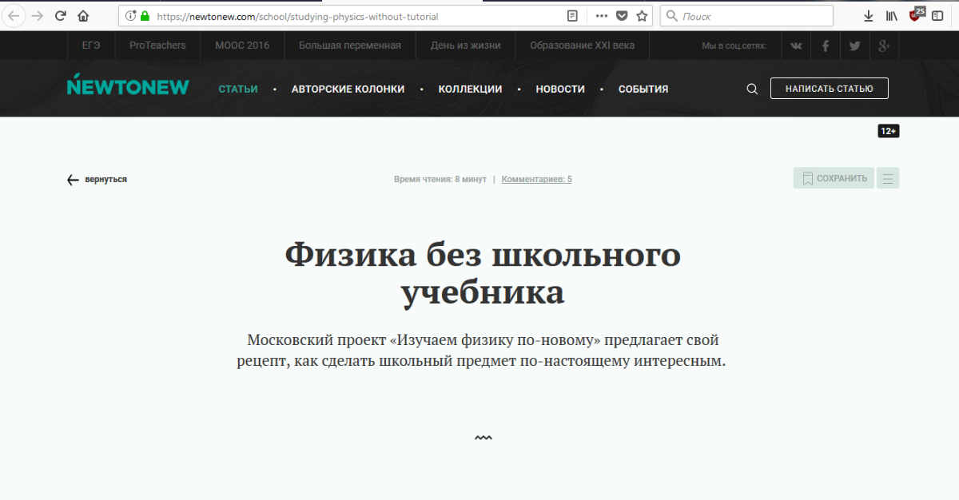Open the page actions three-dot menu
This screenshot has height=500, width=959.
(601, 16)
